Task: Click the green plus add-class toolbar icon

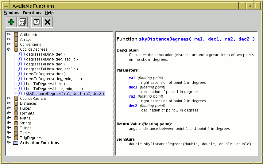Action: click(11, 22)
